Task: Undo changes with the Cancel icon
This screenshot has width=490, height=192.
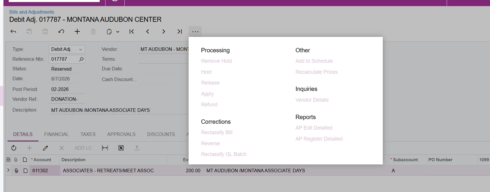Action: coord(61,31)
